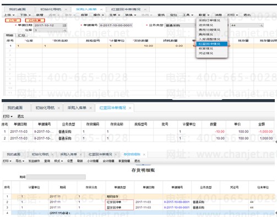Image resolution: width=277 pixels, height=217 pixels.
Task: Close the active 采购入库单 tab in the purchase receipt window
Action: click(101, 9)
